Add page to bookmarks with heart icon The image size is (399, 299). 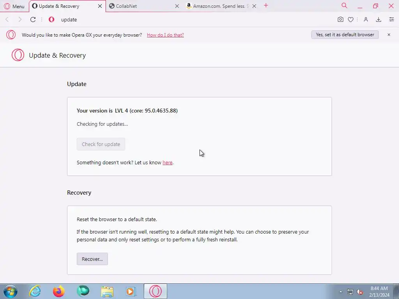pyautogui.click(x=351, y=19)
